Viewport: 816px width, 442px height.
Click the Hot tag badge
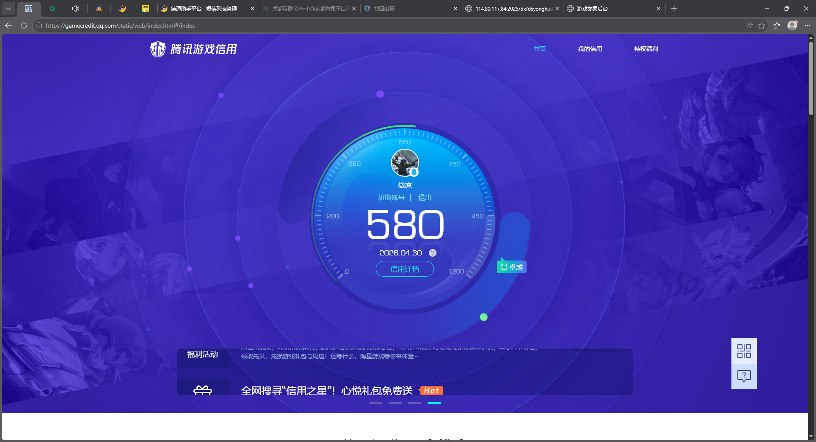(431, 391)
